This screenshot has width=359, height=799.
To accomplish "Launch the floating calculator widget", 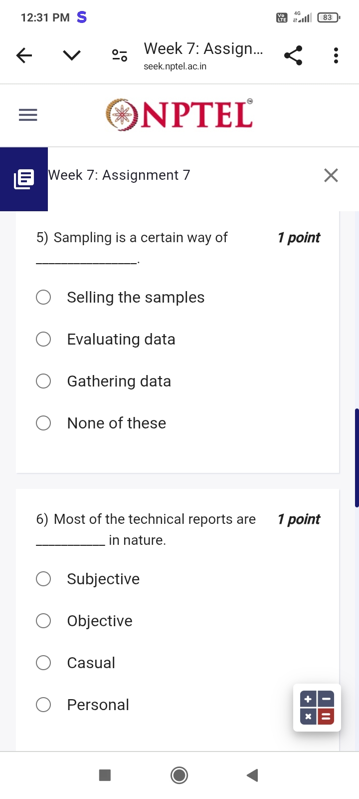I will (317, 708).
